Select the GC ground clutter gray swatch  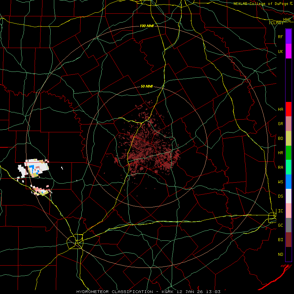pyautogui.click(x=288, y=225)
